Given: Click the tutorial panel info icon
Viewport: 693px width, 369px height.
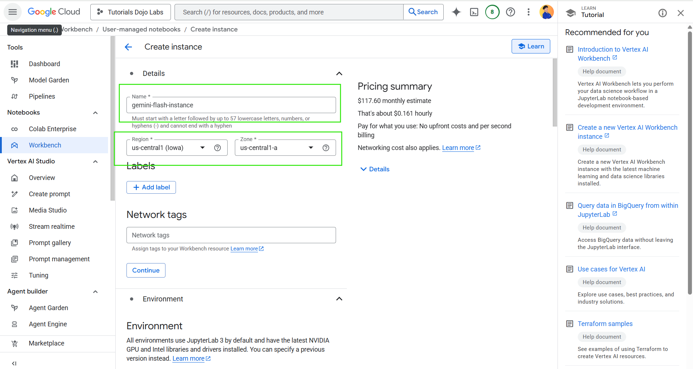Looking at the screenshot, I should [x=662, y=13].
